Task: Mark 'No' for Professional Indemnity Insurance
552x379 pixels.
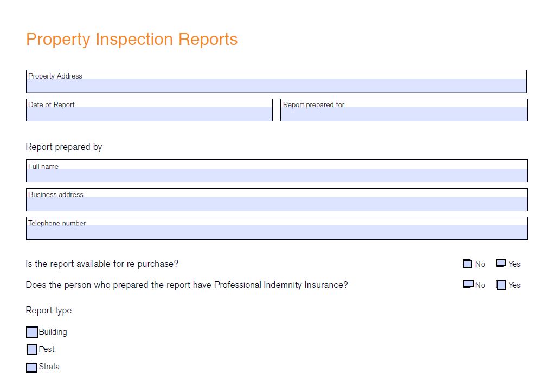Action: 468,284
